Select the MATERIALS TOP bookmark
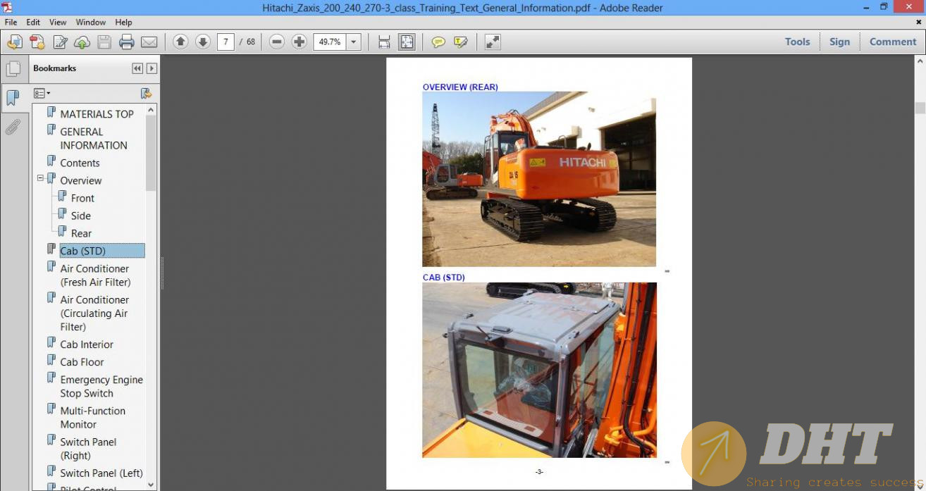This screenshot has width=926, height=491. pyautogui.click(x=97, y=114)
